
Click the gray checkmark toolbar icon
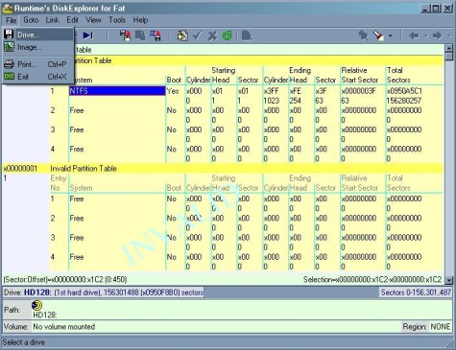pyautogui.click(x=198, y=35)
